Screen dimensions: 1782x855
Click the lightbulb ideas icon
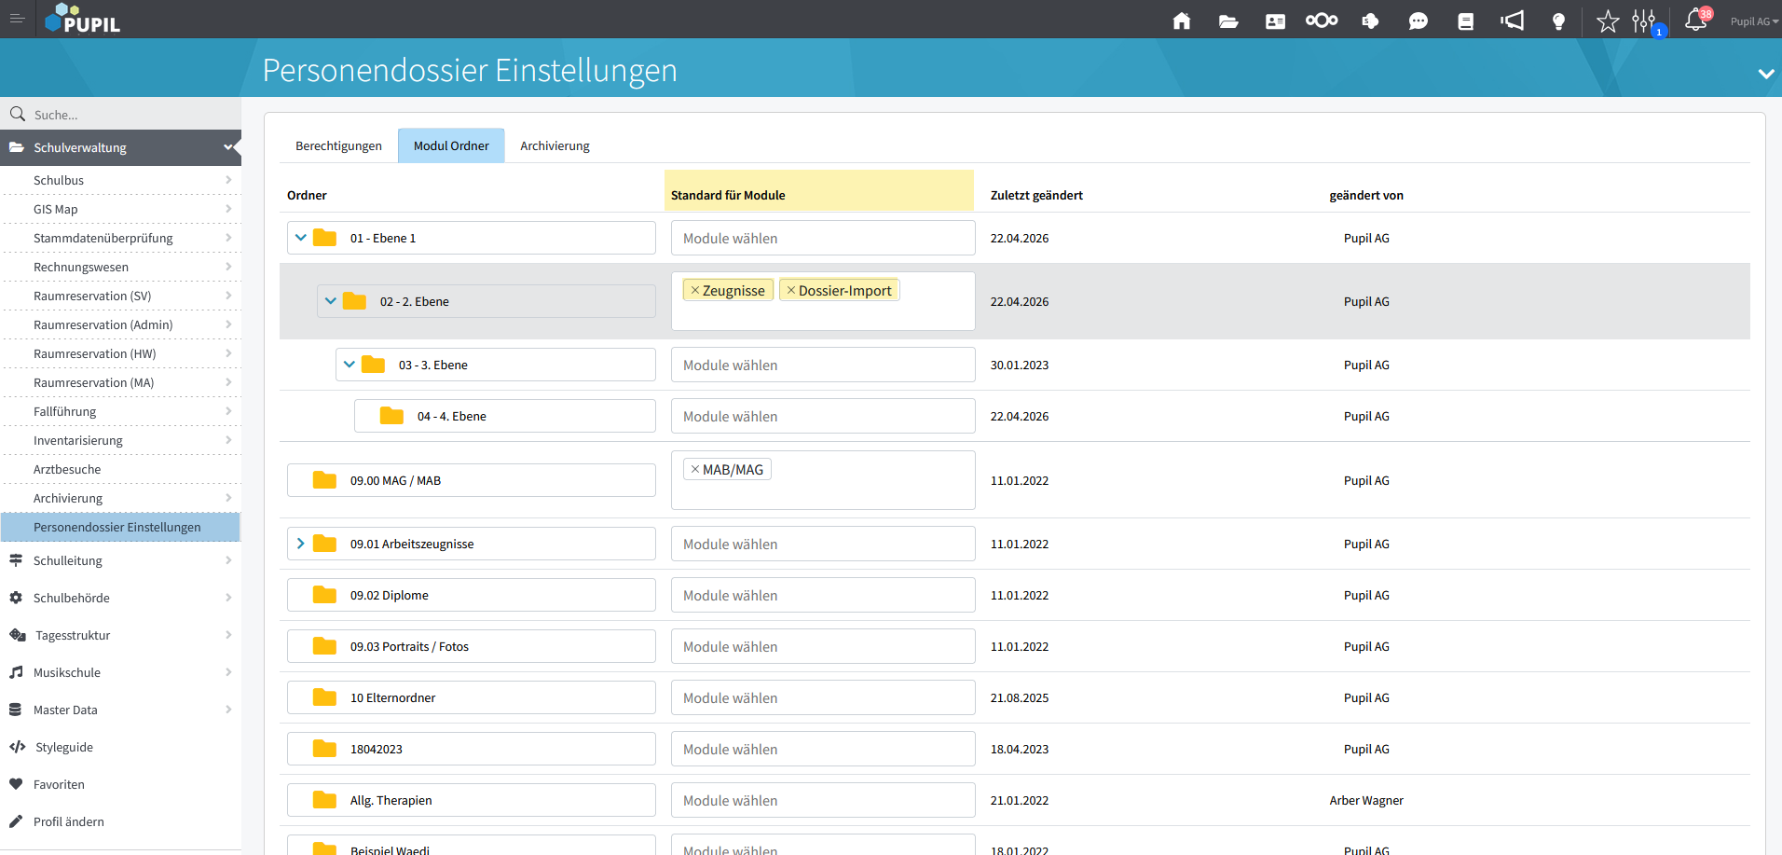(1557, 21)
